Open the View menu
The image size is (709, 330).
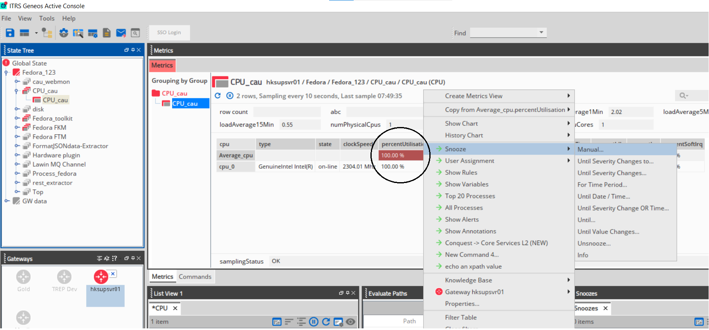(x=25, y=18)
